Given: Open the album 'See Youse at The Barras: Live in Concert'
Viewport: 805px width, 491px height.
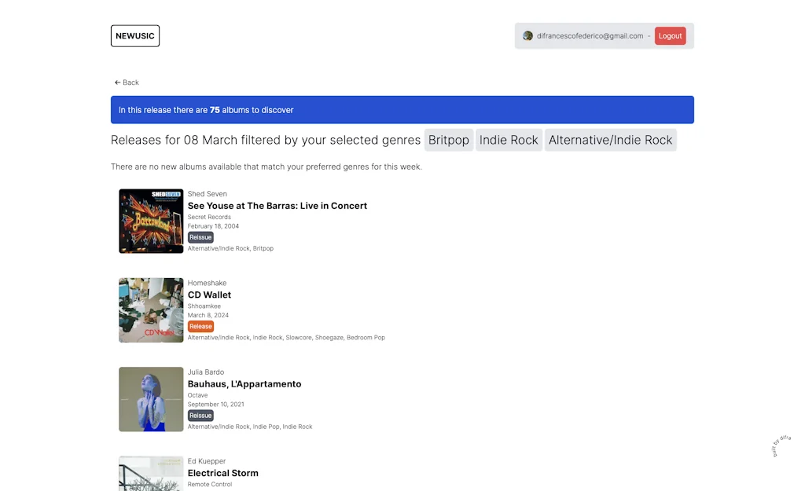Looking at the screenshot, I should pyautogui.click(x=277, y=205).
